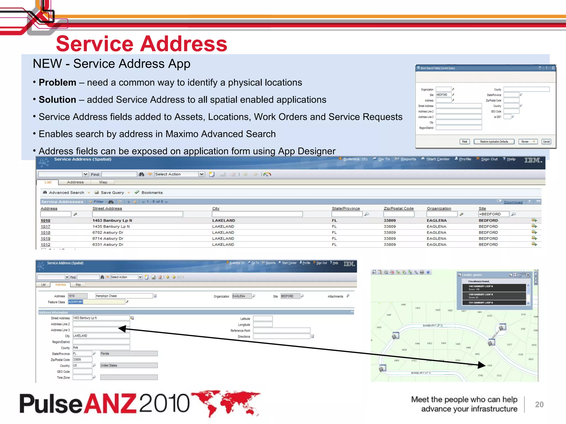Click State/Province lookup icon in search dialog

click(x=521, y=94)
